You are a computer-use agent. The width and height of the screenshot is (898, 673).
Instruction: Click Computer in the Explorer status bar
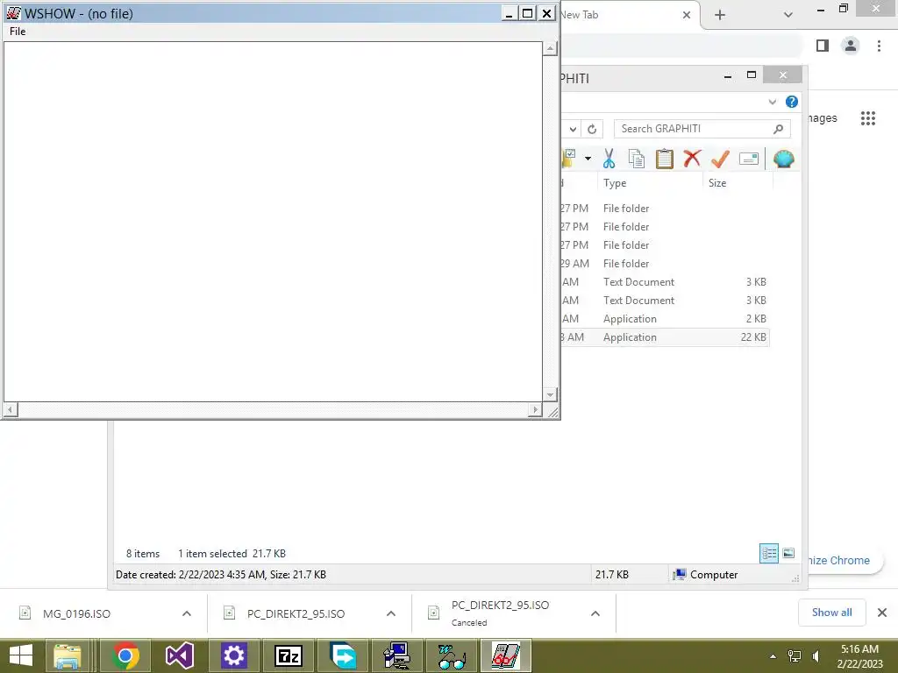705,575
